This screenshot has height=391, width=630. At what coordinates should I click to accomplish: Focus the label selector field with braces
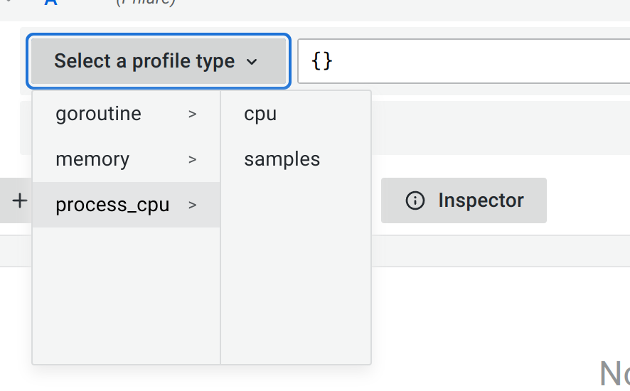[x=462, y=61]
